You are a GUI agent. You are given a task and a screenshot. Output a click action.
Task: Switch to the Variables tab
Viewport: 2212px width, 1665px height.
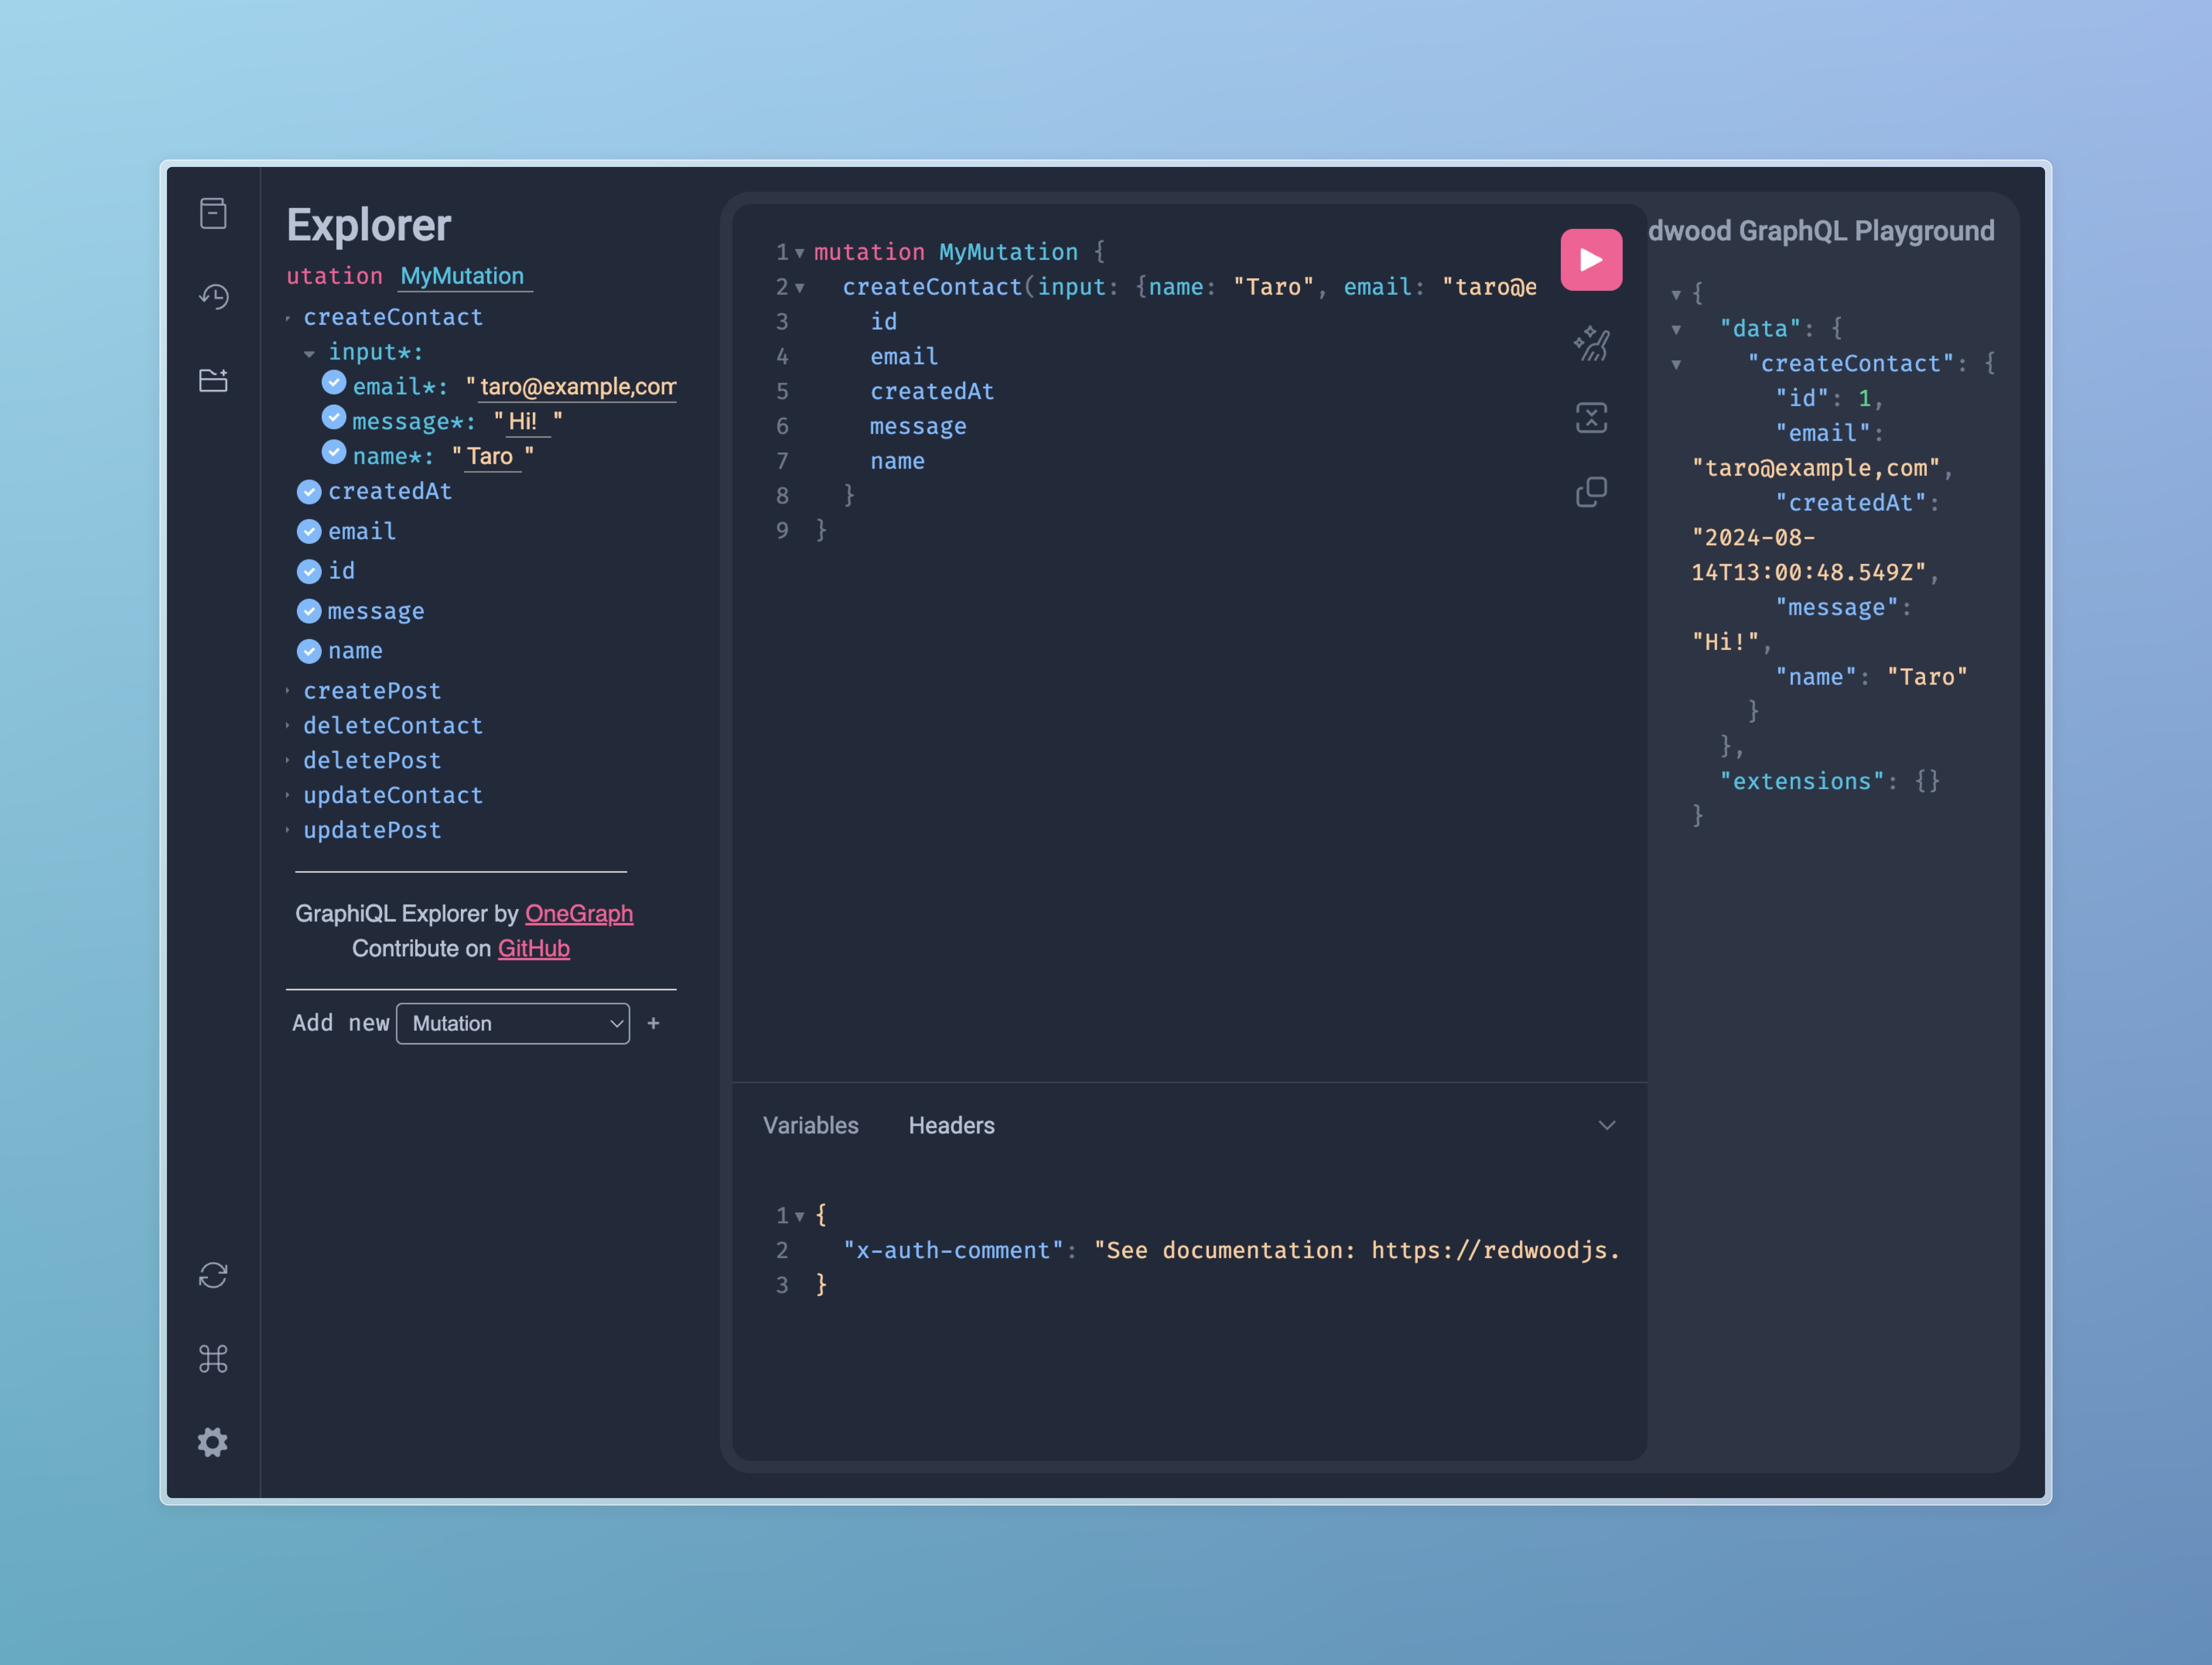point(810,1125)
